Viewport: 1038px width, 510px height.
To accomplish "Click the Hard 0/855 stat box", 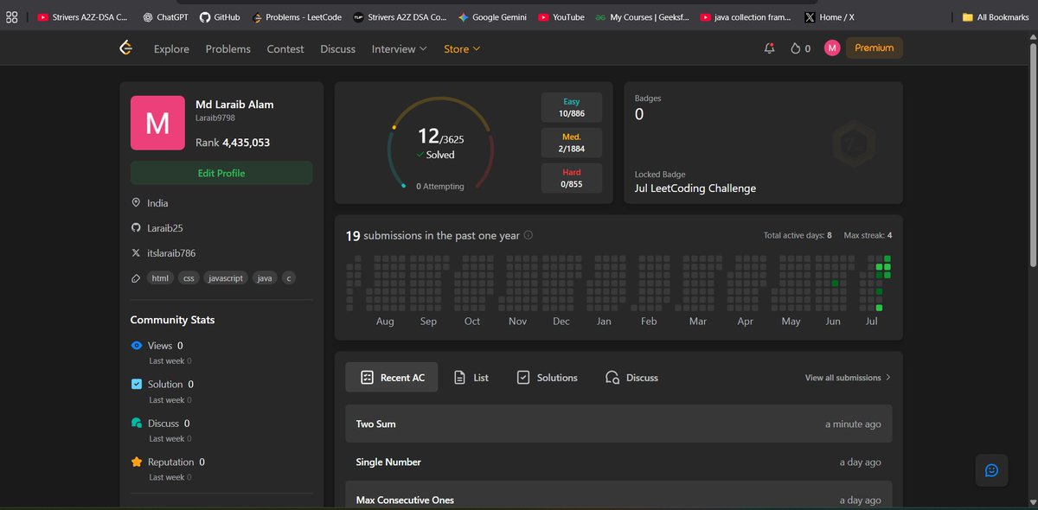I will click(572, 178).
